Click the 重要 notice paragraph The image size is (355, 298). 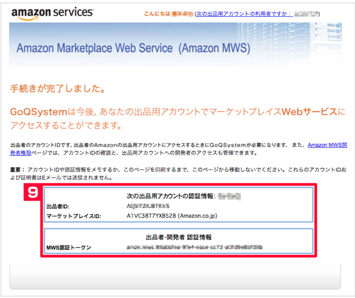click(x=178, y=174)
